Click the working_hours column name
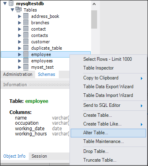148x166 pixels. pos(31,134)
